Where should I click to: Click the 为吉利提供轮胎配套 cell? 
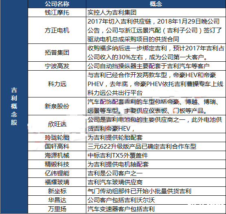156,138
